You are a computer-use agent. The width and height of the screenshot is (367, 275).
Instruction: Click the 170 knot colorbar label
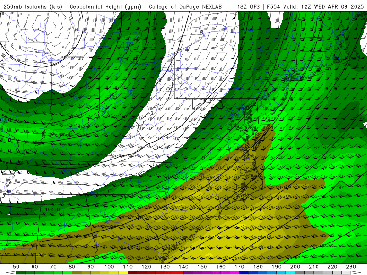coord(239,267)
